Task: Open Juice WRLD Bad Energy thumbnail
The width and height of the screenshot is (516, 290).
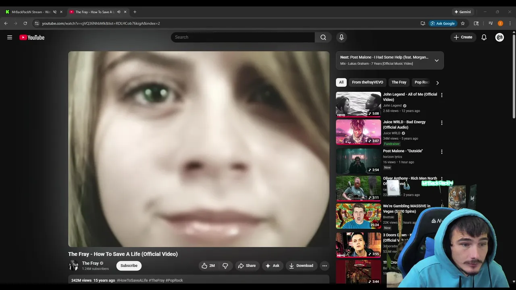Action: pyautogui.click(x=358, y=132)
